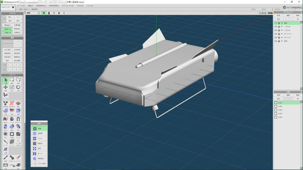Click the highlighted 通常 selection mode button
This screenshot has width=303, height=170.
39,128
